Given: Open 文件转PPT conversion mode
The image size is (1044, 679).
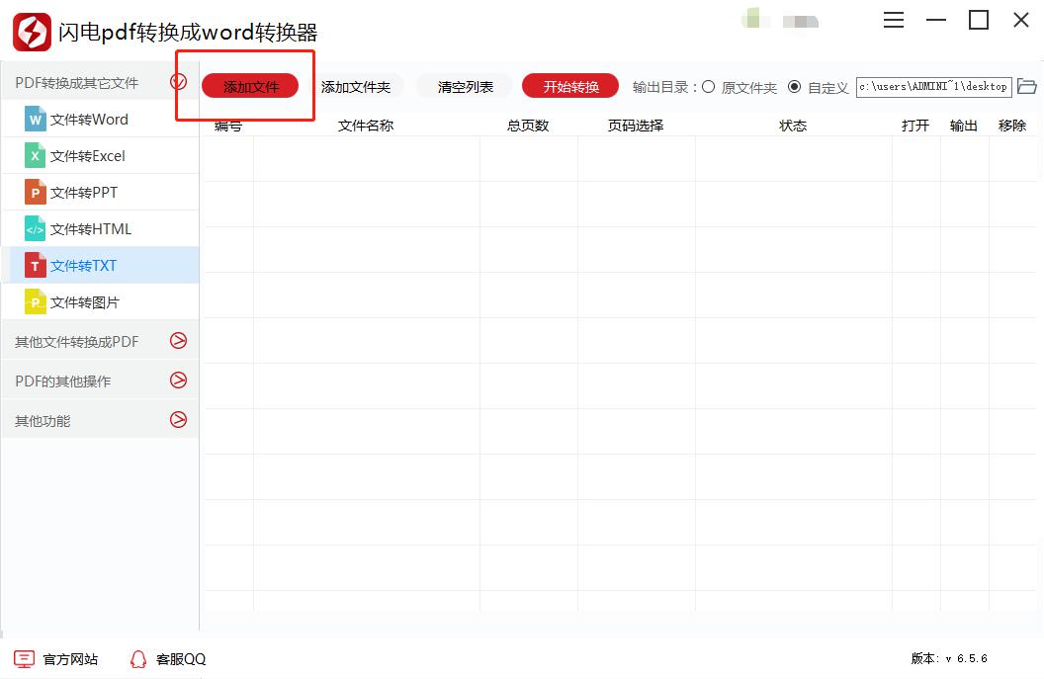Looking at the screenshot, I should coord(79,192).
